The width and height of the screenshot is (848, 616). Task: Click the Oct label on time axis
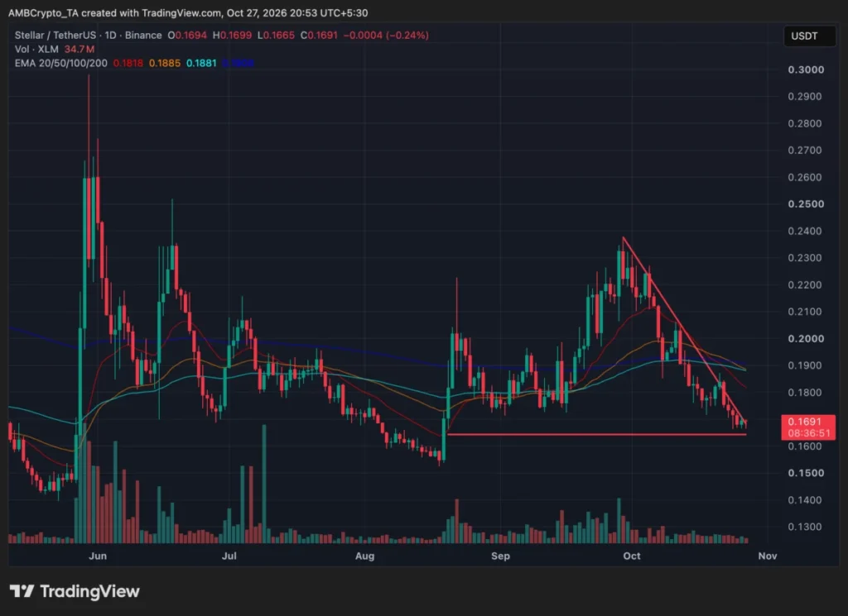(x=632, y=556)
